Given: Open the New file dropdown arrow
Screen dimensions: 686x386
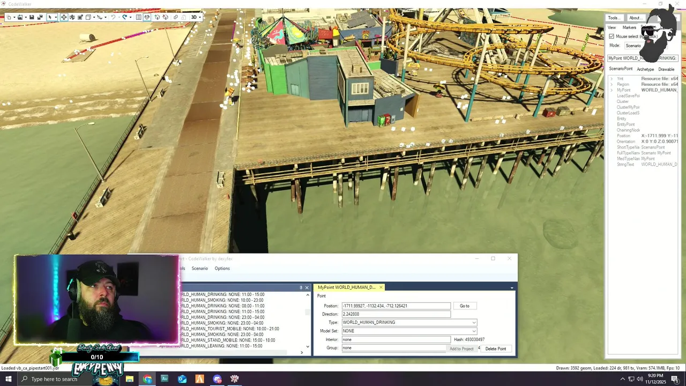Looking at the screenshot, I should [14, 17].
